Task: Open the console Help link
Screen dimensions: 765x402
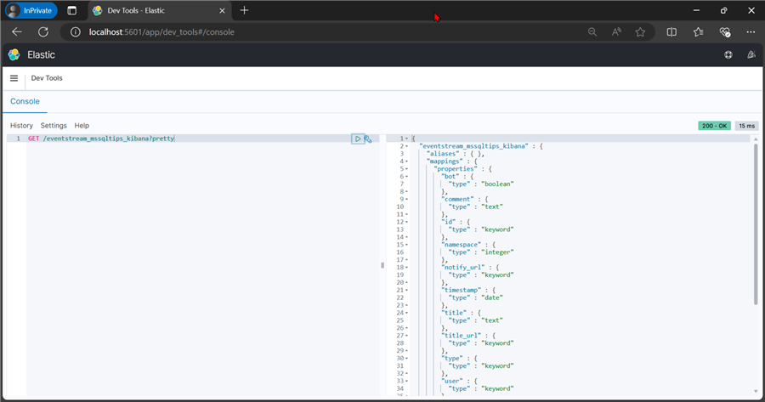Action: [82, 126]
